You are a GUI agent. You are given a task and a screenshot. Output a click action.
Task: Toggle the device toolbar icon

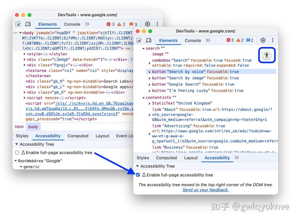149,40
